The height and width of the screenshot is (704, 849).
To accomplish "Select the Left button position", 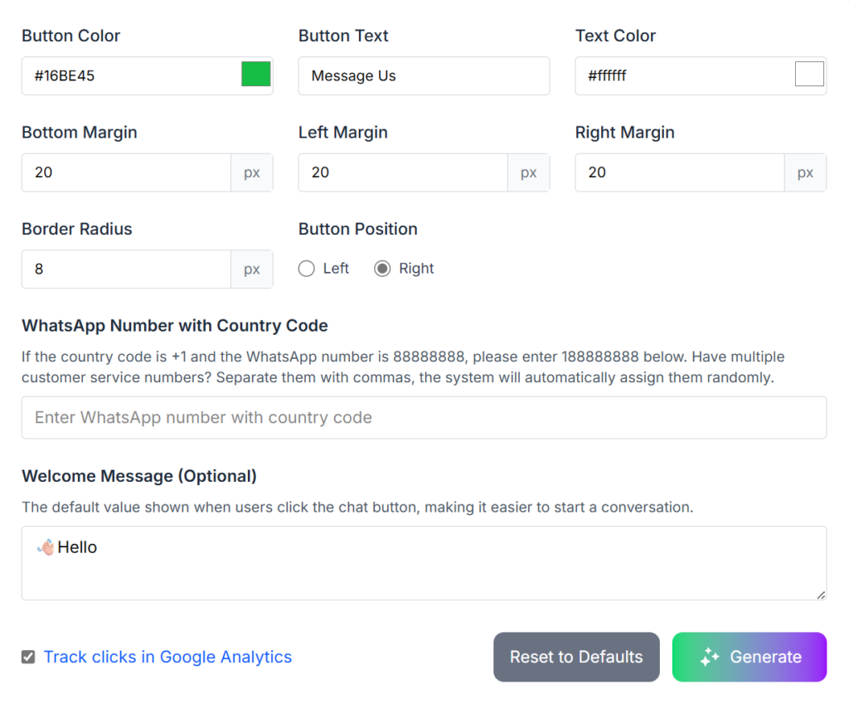I will (306, 268).
